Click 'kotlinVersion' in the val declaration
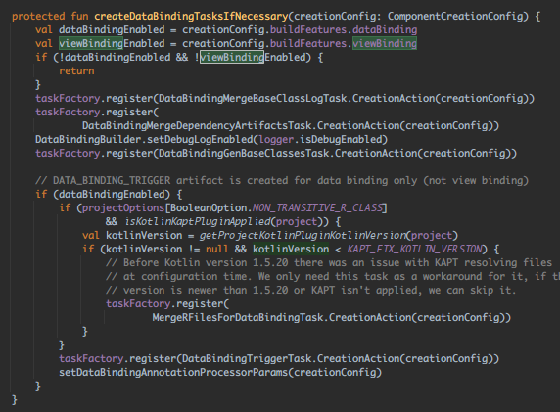This screenshot has height=412, width=560. (144, 235)
